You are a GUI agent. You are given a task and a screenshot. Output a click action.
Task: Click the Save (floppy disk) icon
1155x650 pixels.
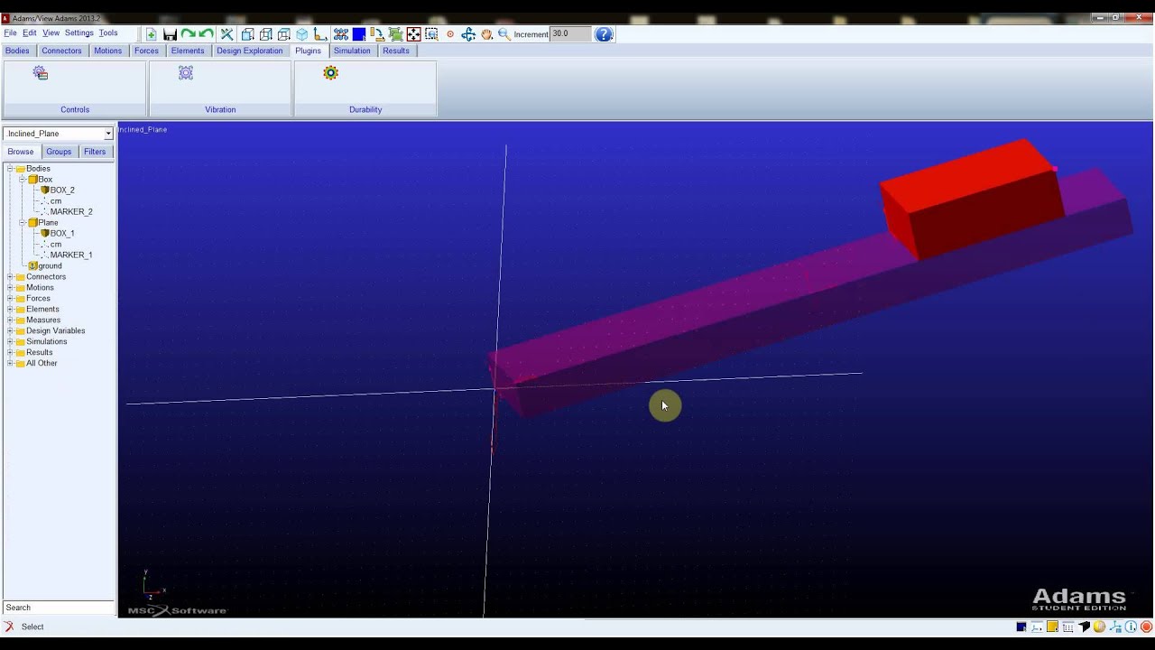(x=170, y=34)
